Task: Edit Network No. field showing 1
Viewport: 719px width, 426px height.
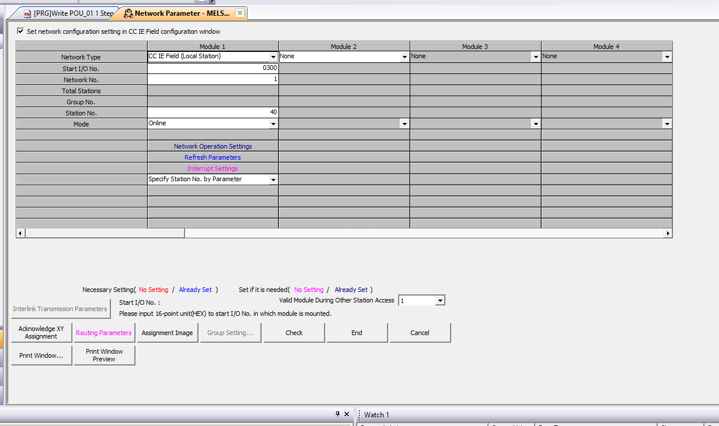Action: (213, 79)
